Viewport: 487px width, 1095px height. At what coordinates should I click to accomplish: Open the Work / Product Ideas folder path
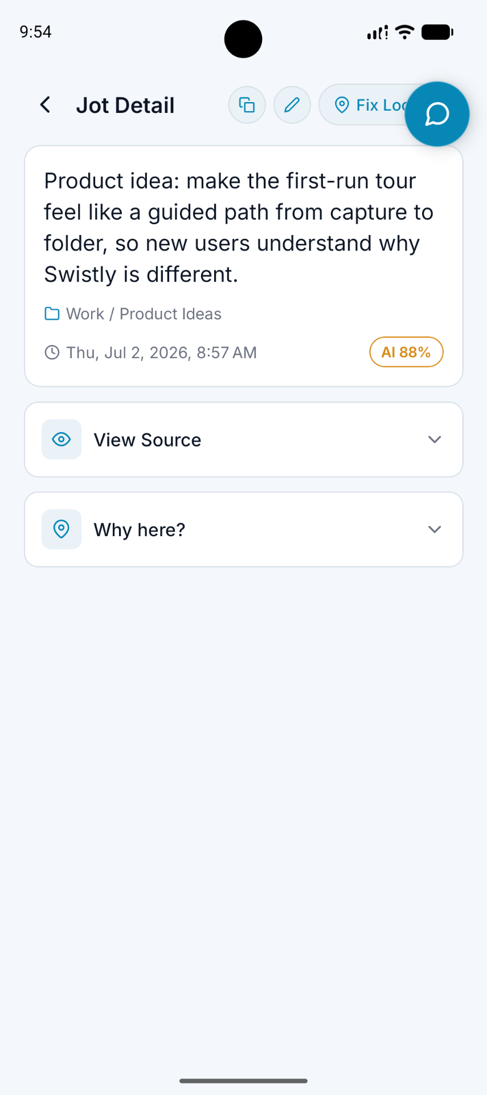point(144,314)
